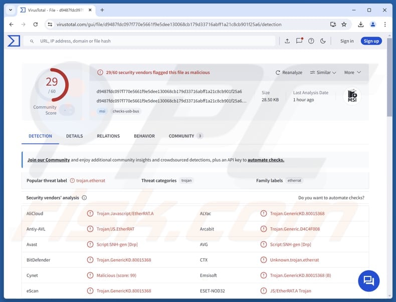Screen dimensions: 396x302
Task: Click the address bar URL
Action: point(169,25)
